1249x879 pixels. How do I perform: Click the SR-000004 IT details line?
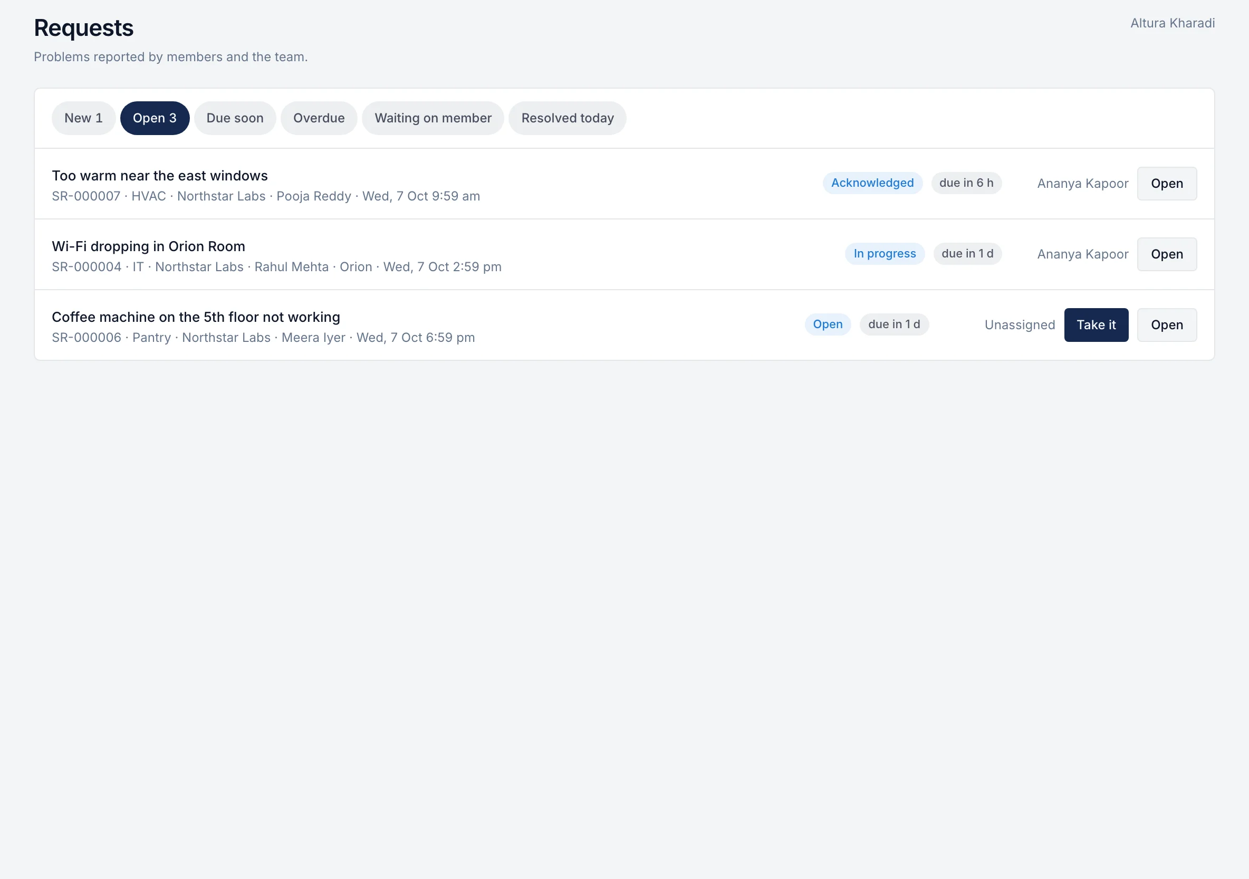pyautogui.click(x=276, y=266)
